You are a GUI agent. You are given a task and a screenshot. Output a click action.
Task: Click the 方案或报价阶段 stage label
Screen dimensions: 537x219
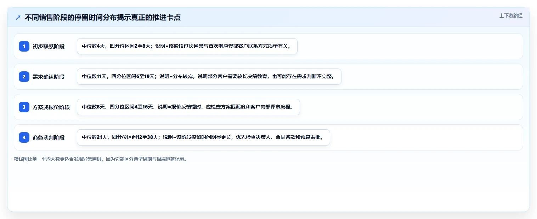point(51,107)
